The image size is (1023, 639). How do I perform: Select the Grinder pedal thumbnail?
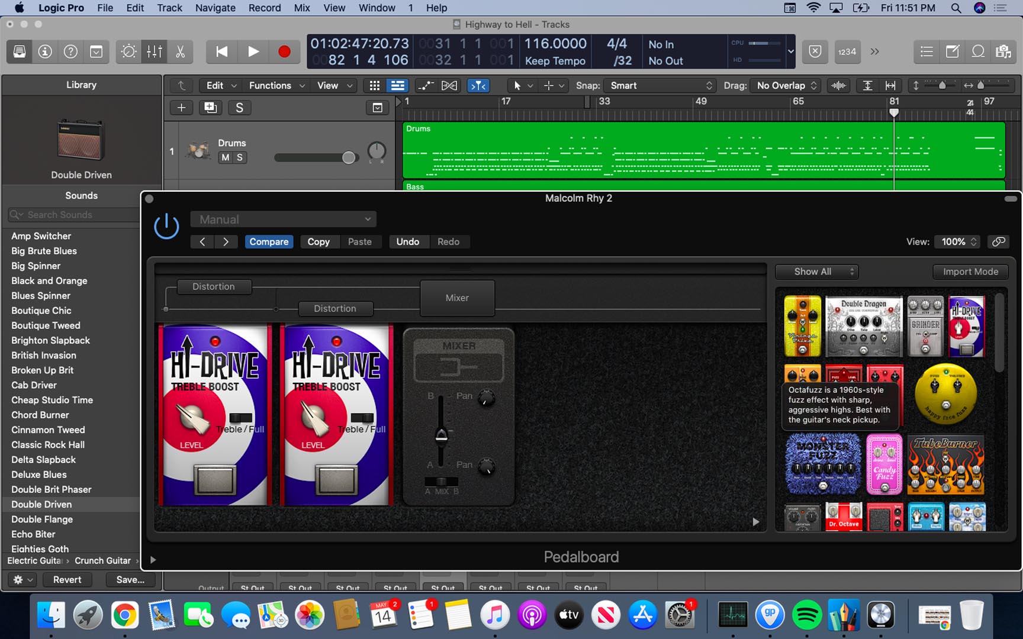tap(925, 326)
